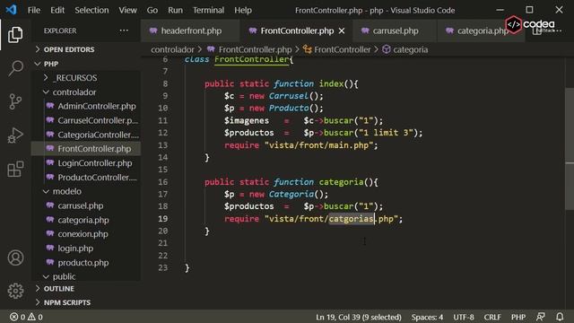The height and width of the screenshot is (323, 574).
Task: Click the errors count icon in status bar
Action: click(14, 317)
